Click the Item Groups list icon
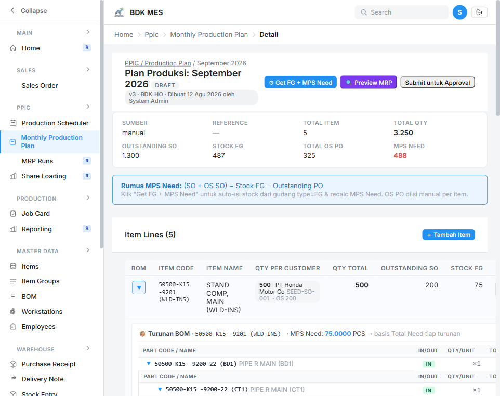 point(13,281)
